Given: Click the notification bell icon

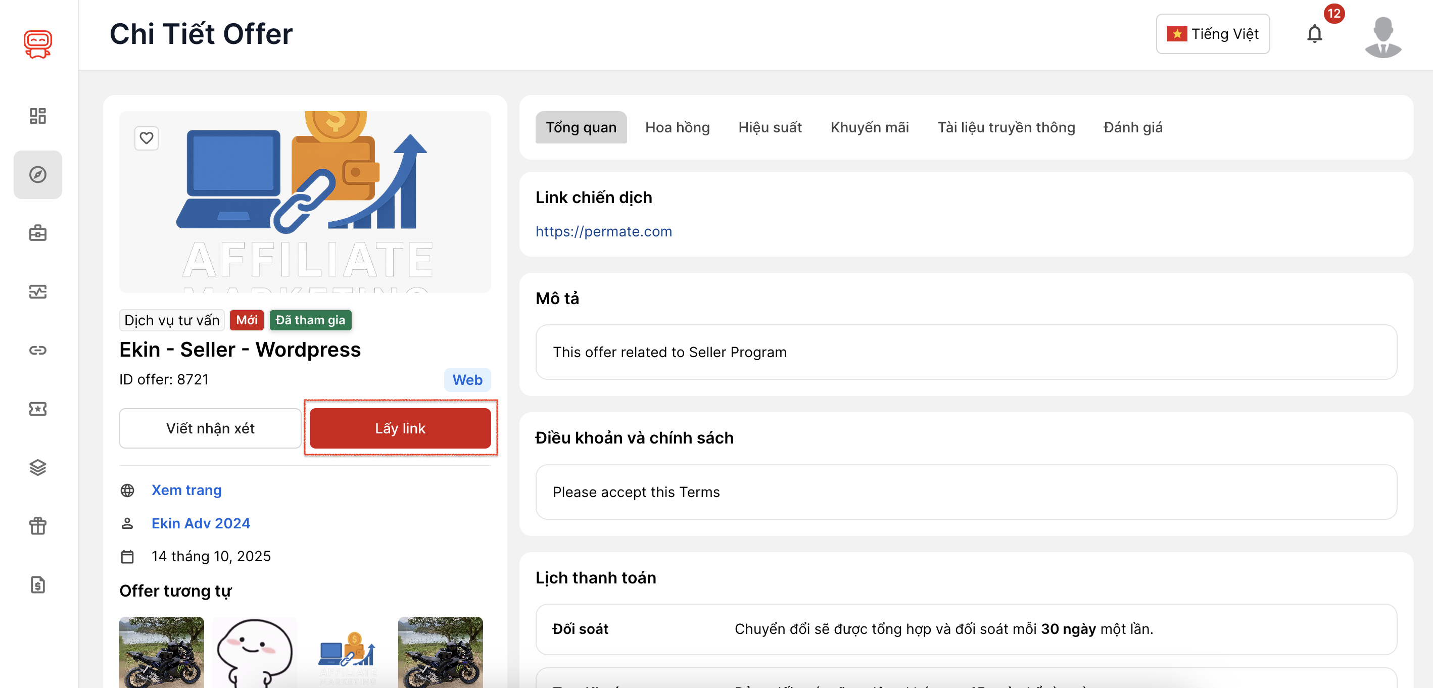Looking at the screenshot, I should point(1314,34).
